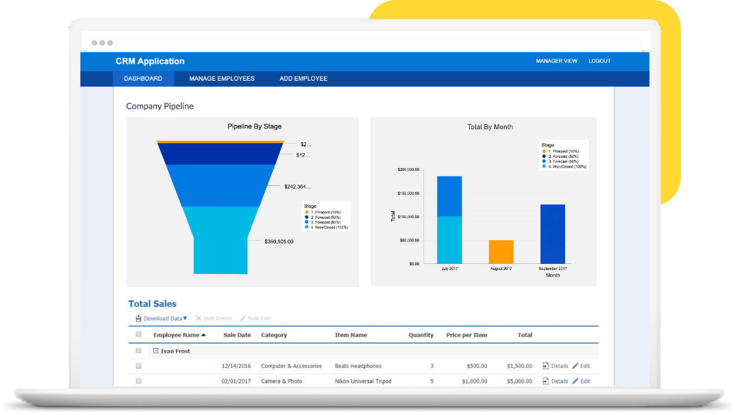735x415 pixels.
Task: Check the checkbox on the Beats Headphones row
Action: pyautogui.click(x=138, y=365)
